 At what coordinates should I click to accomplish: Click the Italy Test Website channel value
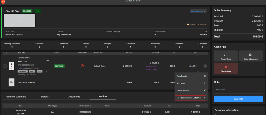(64, 34)
